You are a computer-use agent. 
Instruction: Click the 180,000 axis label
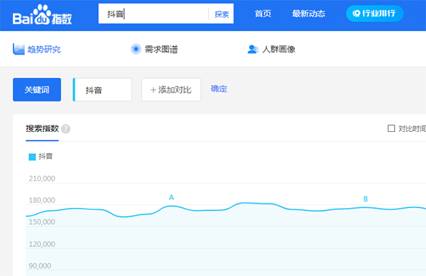[42, 200]
